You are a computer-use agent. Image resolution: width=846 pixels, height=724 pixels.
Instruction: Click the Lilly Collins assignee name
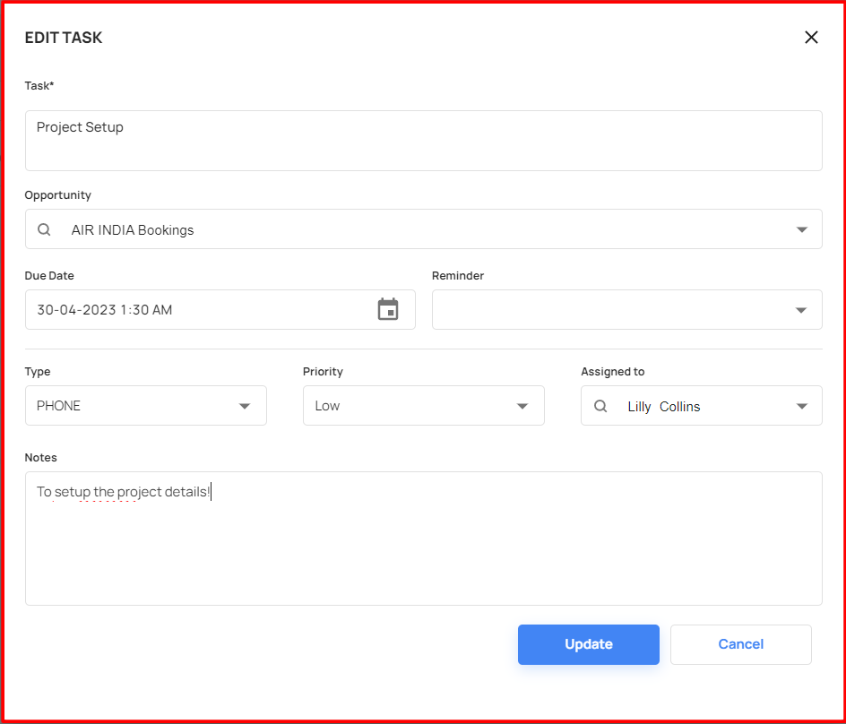(x=664, y=406)
